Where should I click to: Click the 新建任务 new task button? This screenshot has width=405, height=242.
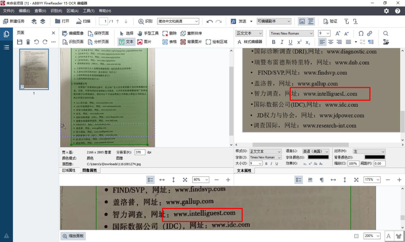pos(14,21)
